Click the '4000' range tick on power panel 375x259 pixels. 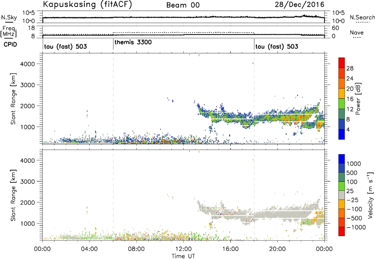click(x=28, y=64)
